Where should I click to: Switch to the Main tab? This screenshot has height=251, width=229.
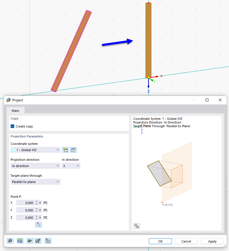(15, 111)
